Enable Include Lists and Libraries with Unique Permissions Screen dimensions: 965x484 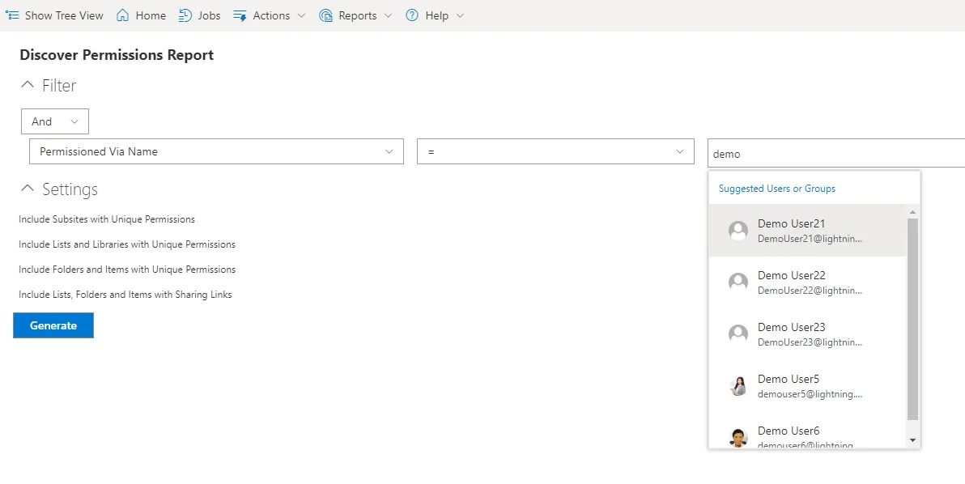[127, 244]
